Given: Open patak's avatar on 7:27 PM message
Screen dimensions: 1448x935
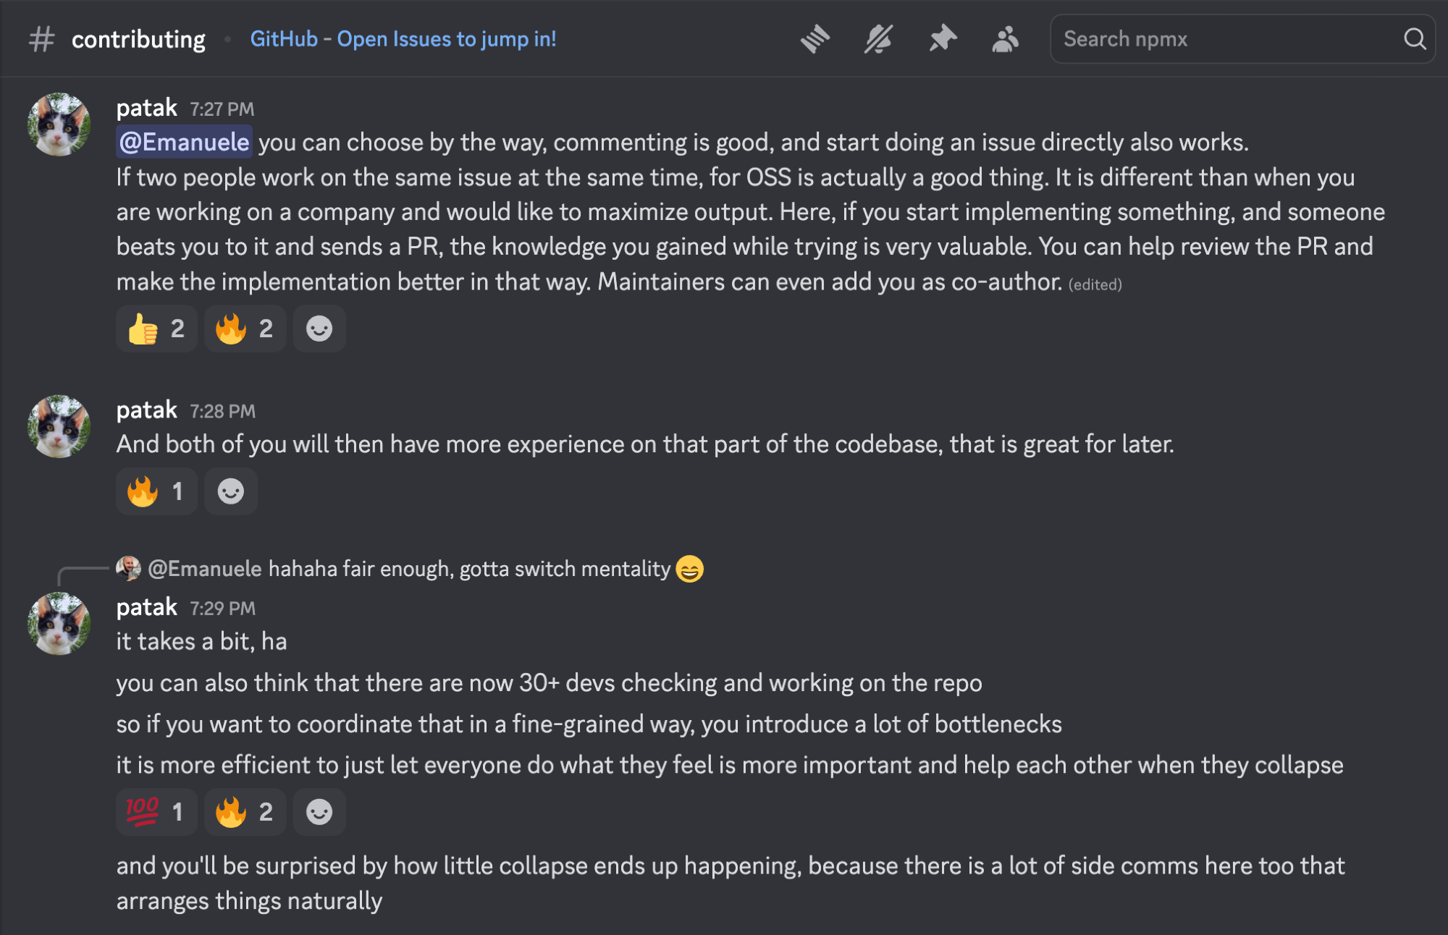Looking at the screenshot, I should [x=59, y=124].
